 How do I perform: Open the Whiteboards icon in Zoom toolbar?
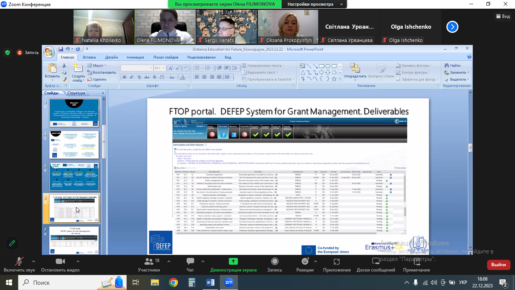pos(376,262)
